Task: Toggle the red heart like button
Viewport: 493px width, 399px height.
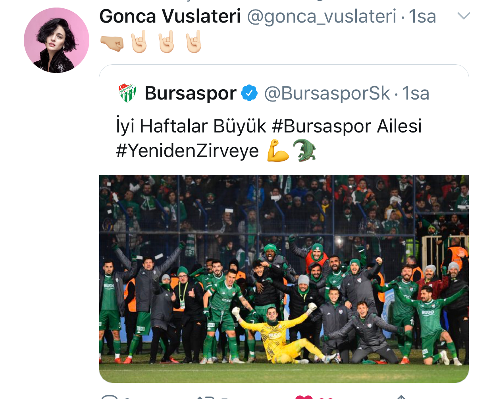Action: click(x=304, y=397)
